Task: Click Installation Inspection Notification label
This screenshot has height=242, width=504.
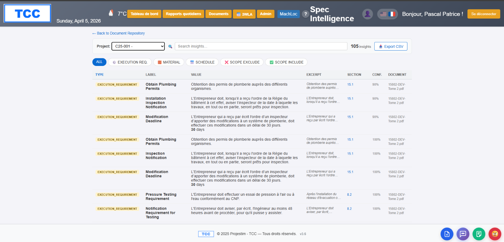Action: [156, 103]
